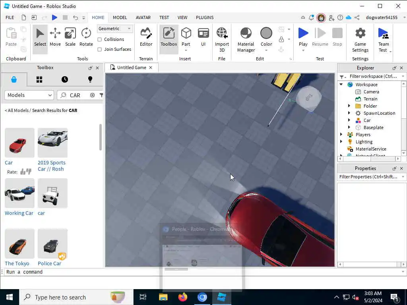The height and width of the screenshot is (305, 407).
Task: Open the Windows Start menu
Action: (x=10, y=297)
